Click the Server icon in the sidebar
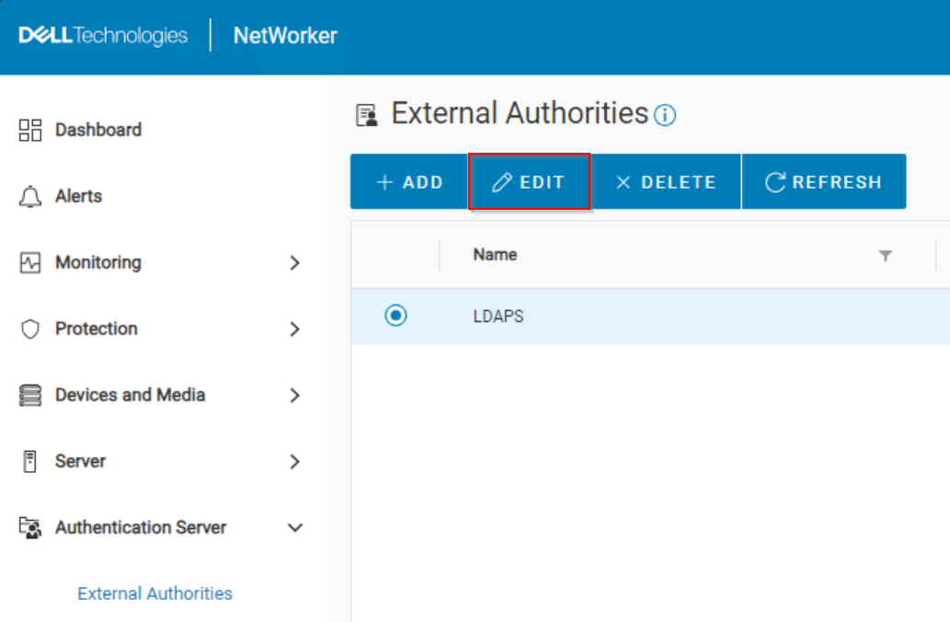 click(x=30, y=461)
